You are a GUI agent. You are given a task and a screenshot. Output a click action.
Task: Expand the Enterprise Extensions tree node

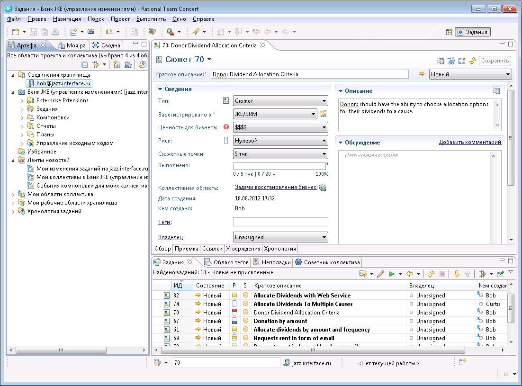click(22, 100)
